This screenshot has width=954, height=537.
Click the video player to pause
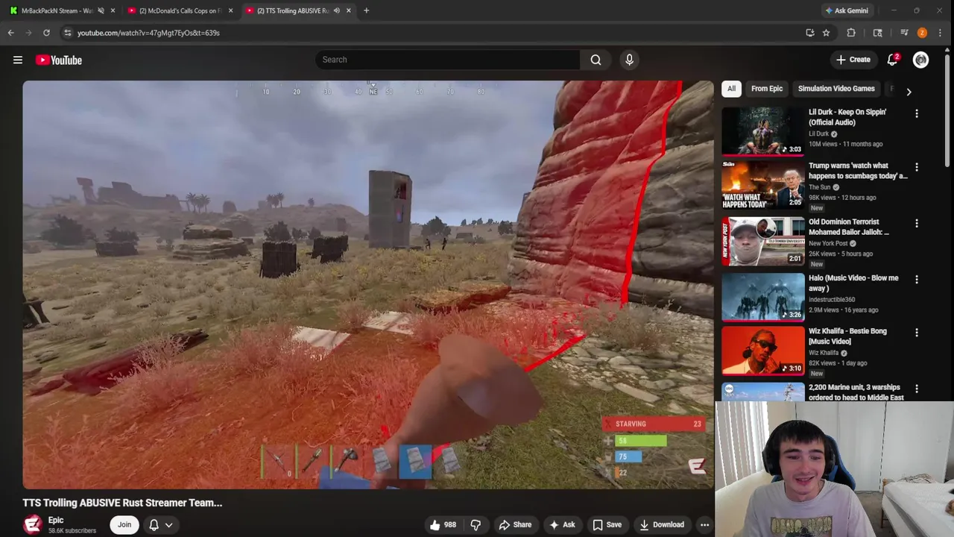(368, 285)
